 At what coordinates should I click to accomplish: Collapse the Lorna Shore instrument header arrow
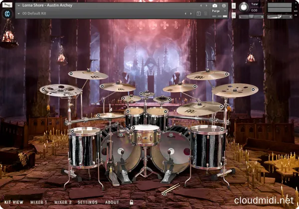18,5
